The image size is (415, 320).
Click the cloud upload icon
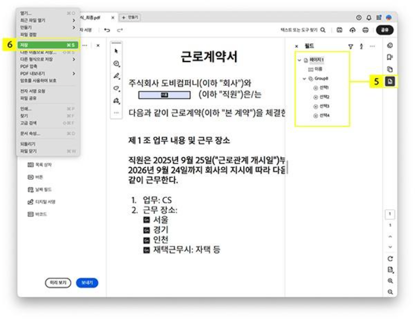(x=352, y=30)
